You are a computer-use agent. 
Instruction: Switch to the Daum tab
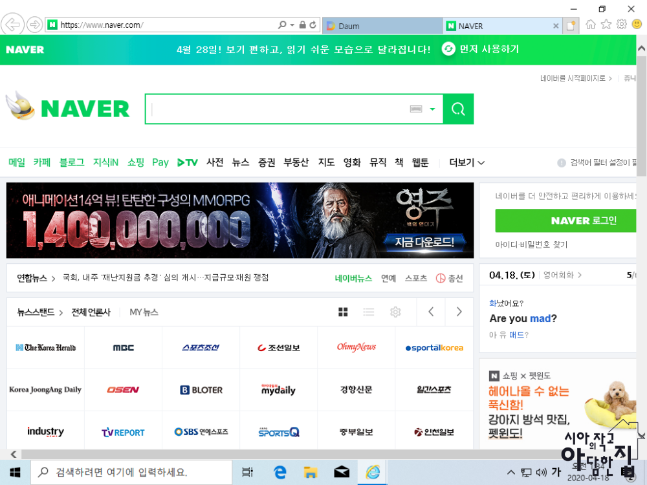[x=382, y=26]
